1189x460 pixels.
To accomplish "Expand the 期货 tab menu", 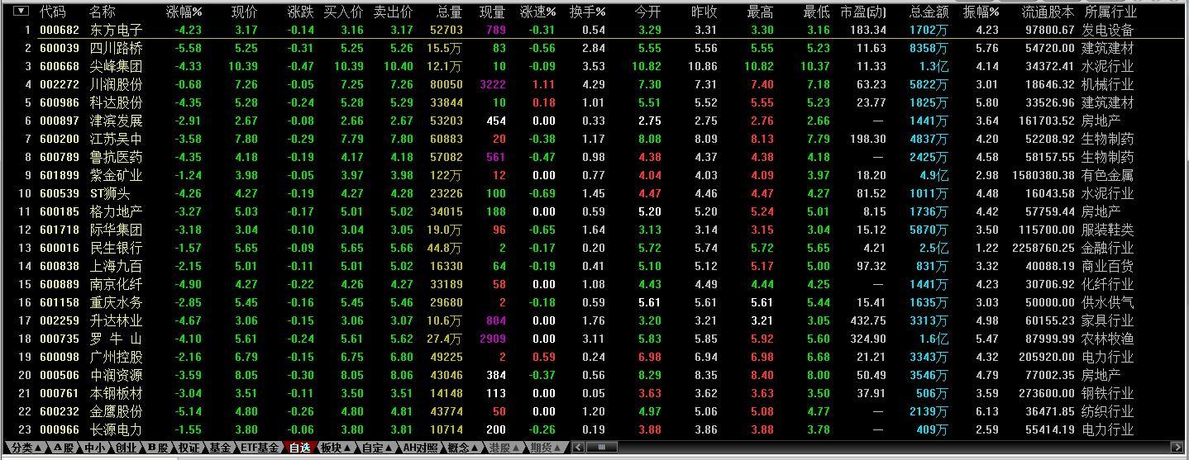I will [x=545, y=448].
